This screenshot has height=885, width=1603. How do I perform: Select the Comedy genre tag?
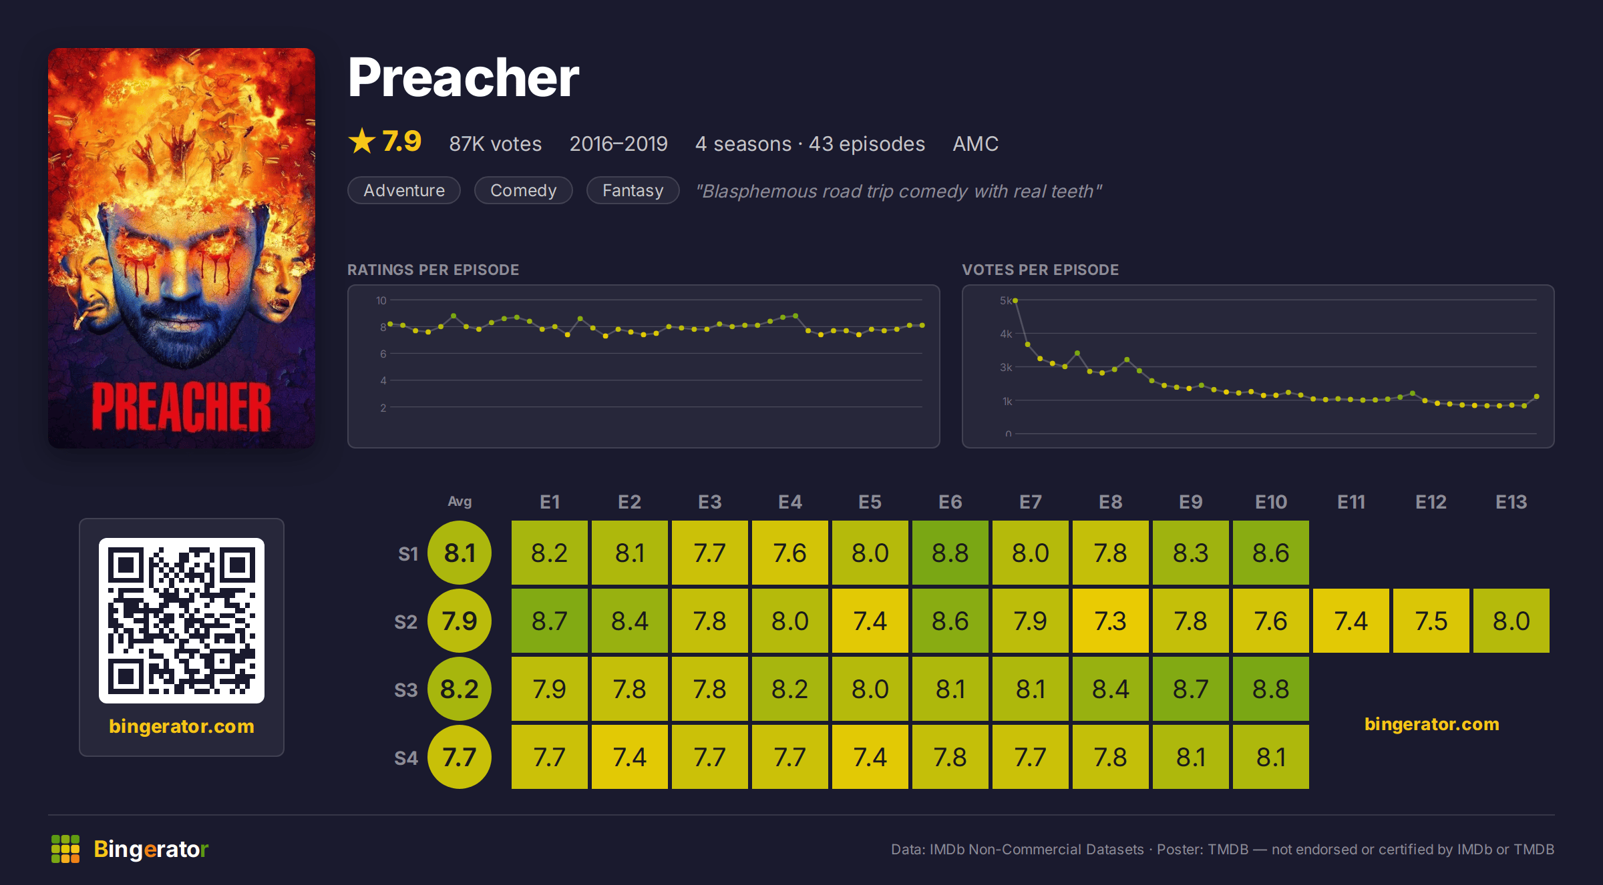(524, 190)
